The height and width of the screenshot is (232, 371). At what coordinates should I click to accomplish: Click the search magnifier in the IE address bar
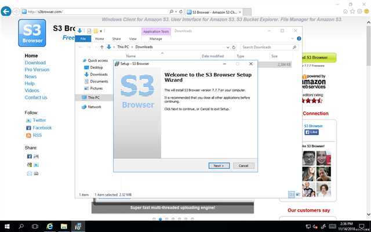pyautogui.click(x=172, y=12)
